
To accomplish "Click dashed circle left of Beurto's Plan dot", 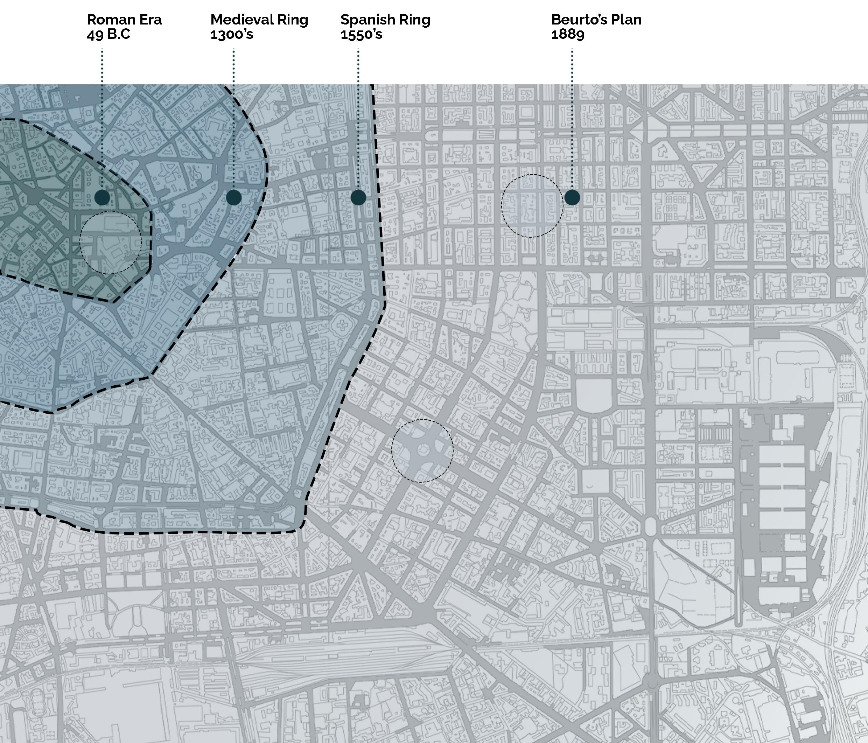I will coord(532,206).
